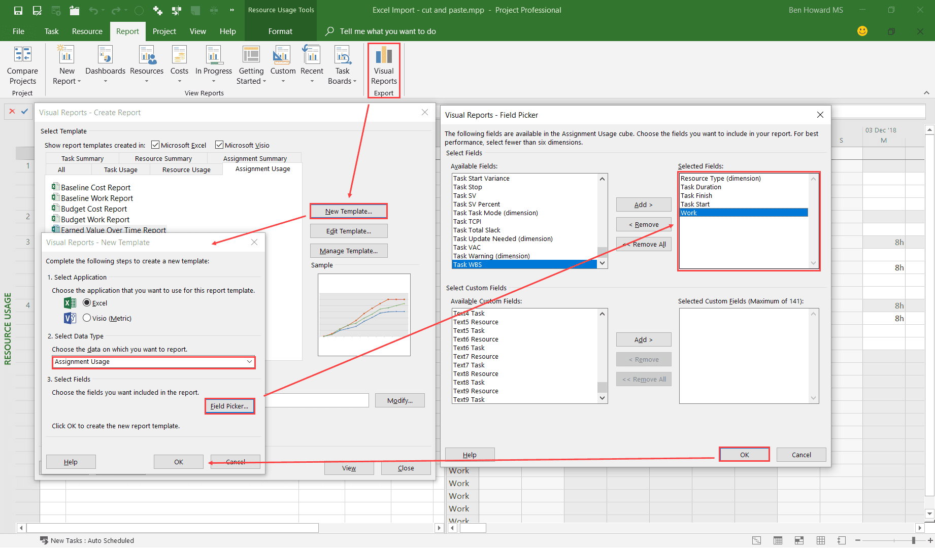This screenshot has height=548, width=935.
Task: Move the zoom slider handle in status bar
Action: click(x=913, y=540)
